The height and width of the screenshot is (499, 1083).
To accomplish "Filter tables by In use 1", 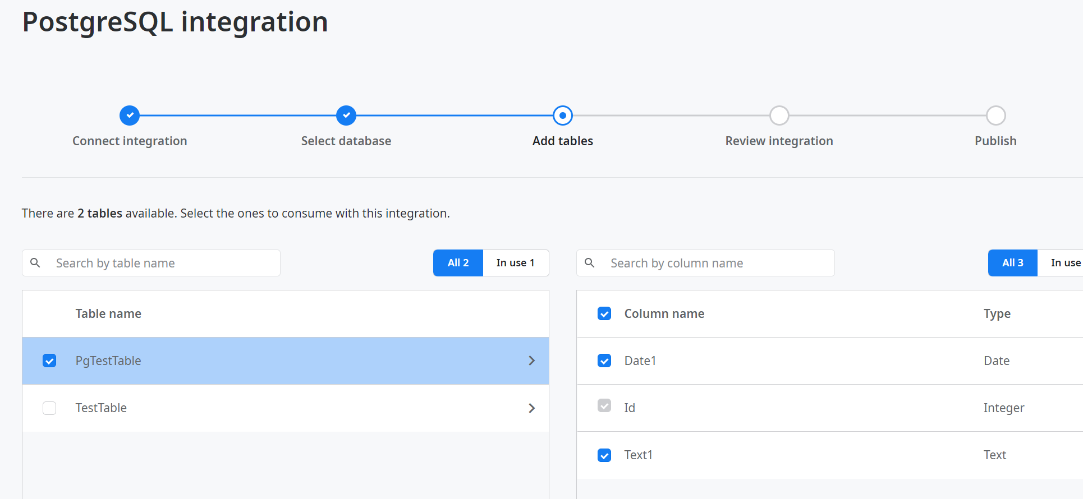I will pyautogui.click(x=515, y=263).
